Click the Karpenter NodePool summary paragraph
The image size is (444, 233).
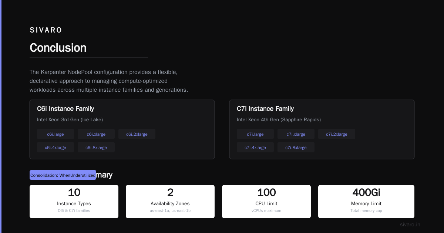tap(109, 81)
